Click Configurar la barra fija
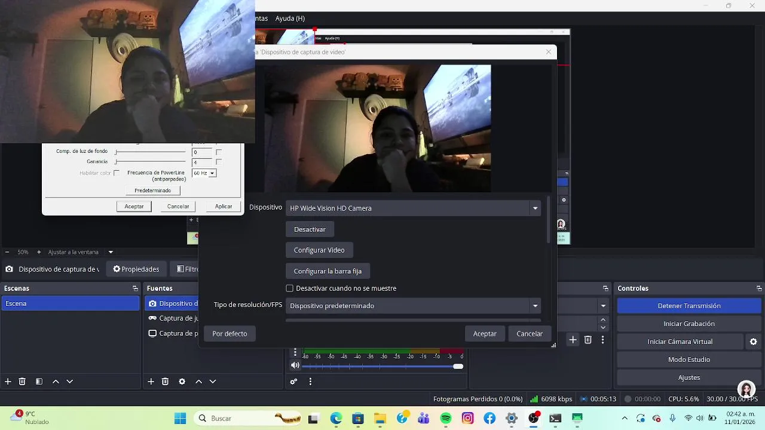765x430 pixels. (x=328, y=271)
